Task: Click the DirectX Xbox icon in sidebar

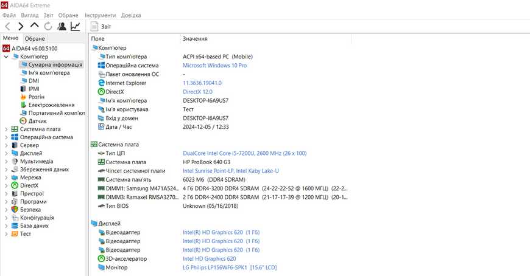Action: [15, 185]
